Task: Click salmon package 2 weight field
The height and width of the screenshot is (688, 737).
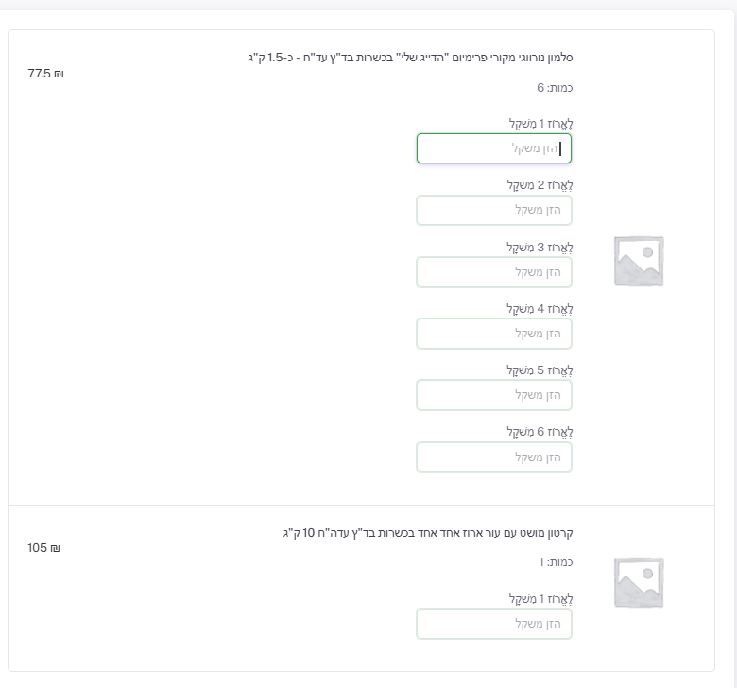Action: coord(493,210)
